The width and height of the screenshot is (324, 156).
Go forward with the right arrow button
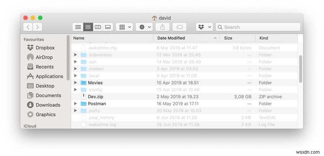point(37,27)
